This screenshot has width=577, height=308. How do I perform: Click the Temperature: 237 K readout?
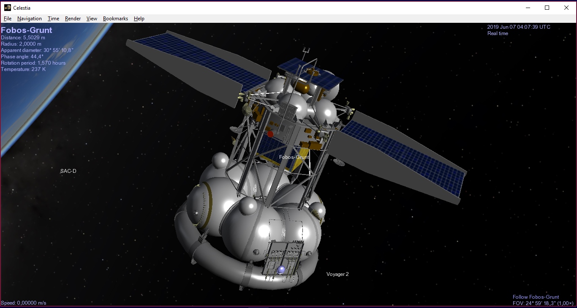click(23, 69)
